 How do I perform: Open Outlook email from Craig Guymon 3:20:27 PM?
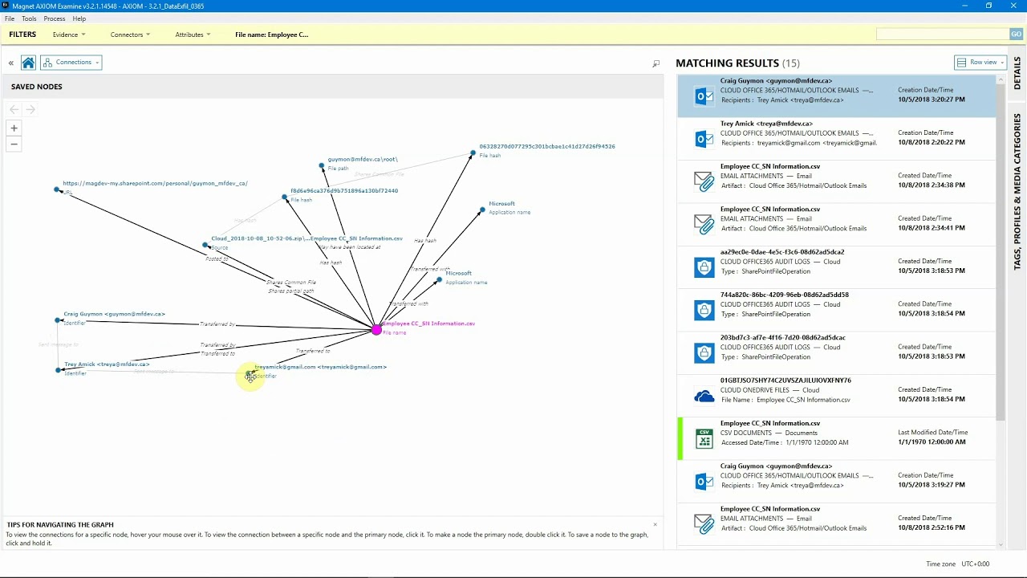click(836, 96)
